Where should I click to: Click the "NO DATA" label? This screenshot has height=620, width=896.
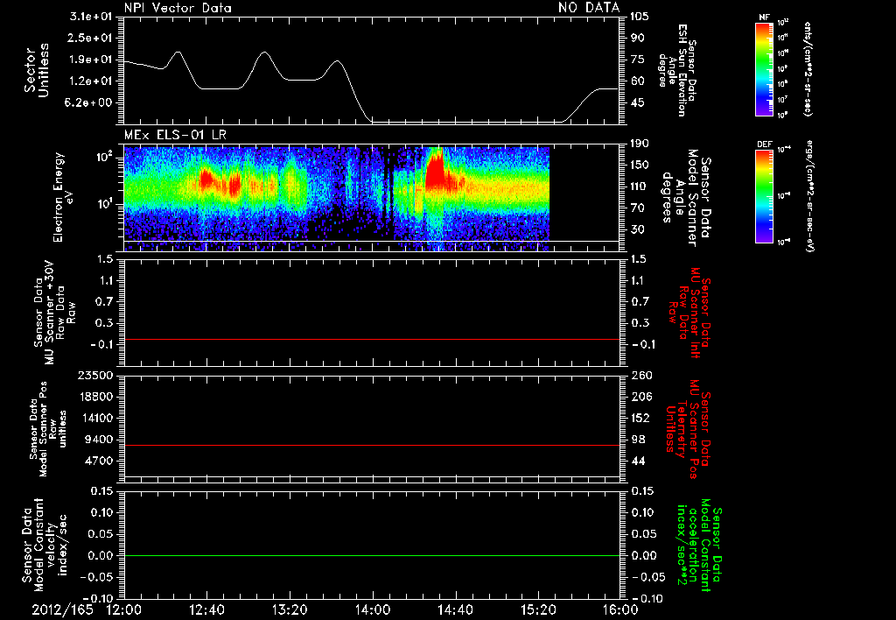[589, 7]
